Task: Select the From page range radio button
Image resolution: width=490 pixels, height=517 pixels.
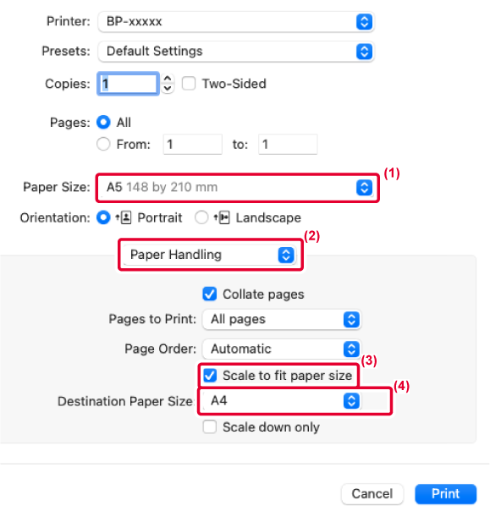Action: pyautogui.click(x=103, y=144)
